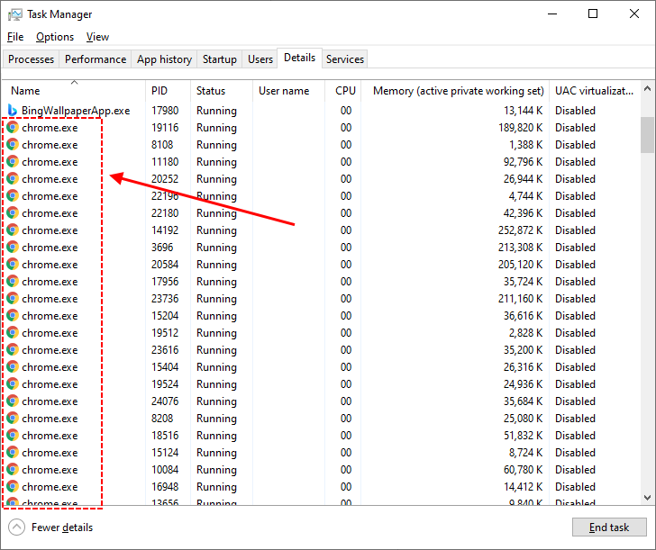This screenshot has width=656, height=550.
Task: Click the scrollbar up arrow
Action: coord(647,88)
